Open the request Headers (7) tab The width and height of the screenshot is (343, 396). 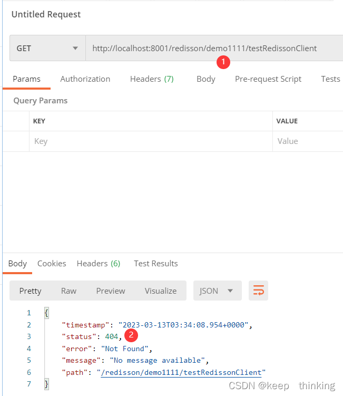click(x=152, y=79)
